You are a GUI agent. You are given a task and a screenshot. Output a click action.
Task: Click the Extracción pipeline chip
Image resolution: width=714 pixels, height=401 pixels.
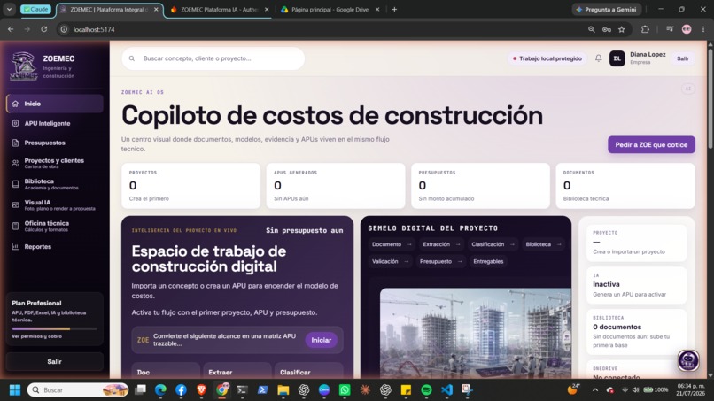pyautogui.click(x=441, y=244)
